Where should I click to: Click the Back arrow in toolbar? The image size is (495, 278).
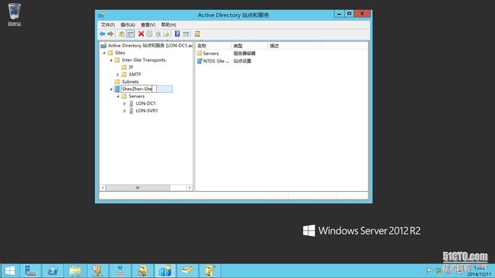point(102,34)
